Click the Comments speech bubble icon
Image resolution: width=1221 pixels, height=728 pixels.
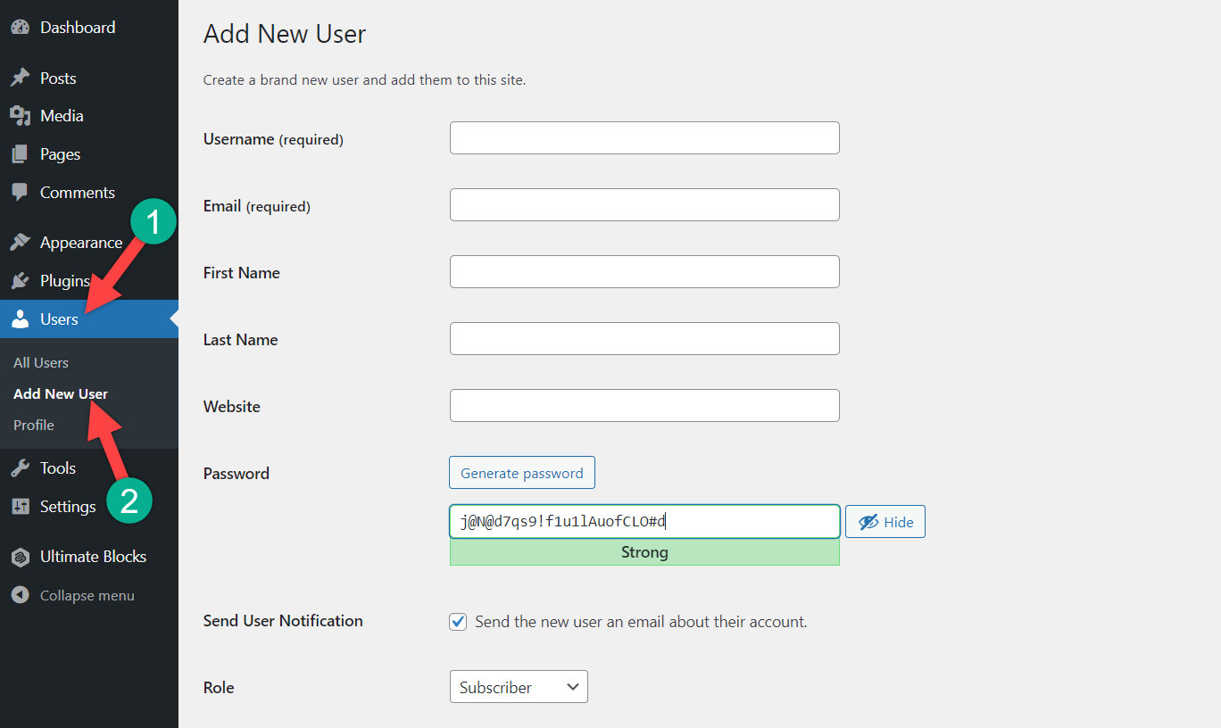(20, 193)
